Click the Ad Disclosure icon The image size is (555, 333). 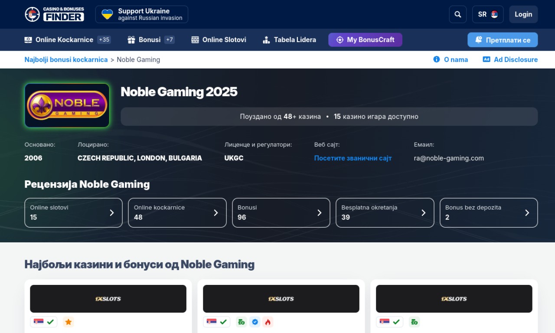[486, 59]
